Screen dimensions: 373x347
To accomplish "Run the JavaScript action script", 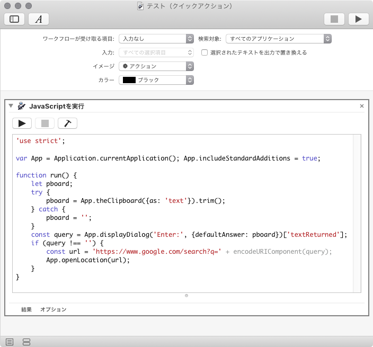I will tap(22, 123).
